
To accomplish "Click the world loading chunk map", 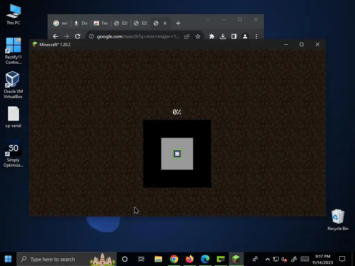I will pos(177,154).
